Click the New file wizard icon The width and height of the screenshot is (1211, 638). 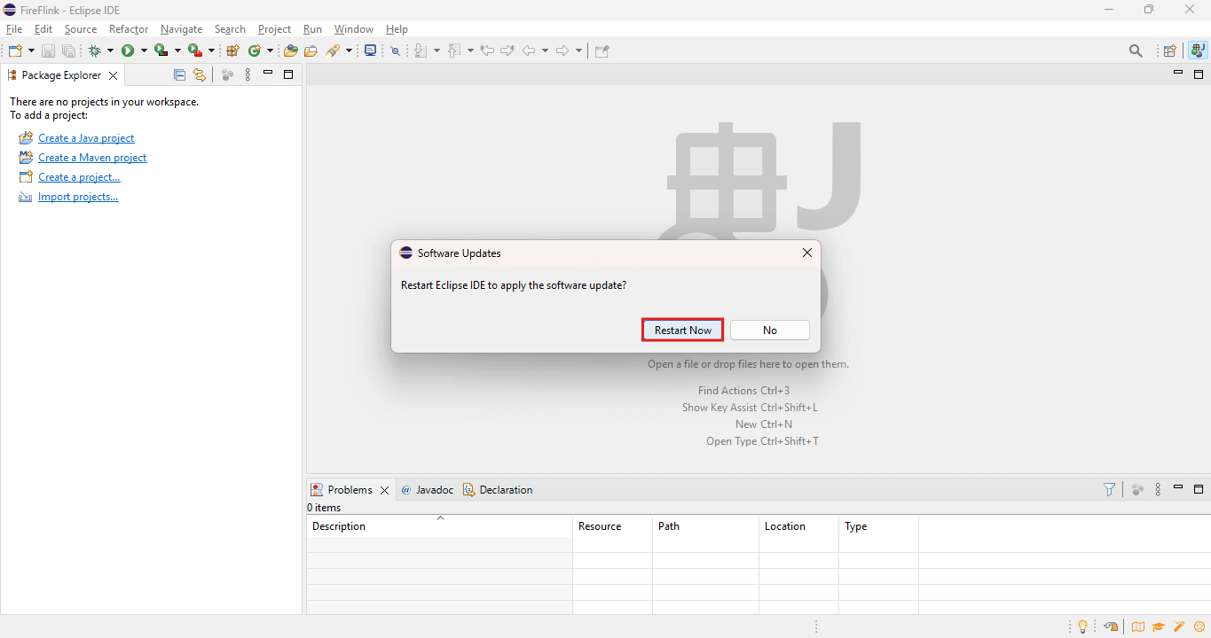15,51
